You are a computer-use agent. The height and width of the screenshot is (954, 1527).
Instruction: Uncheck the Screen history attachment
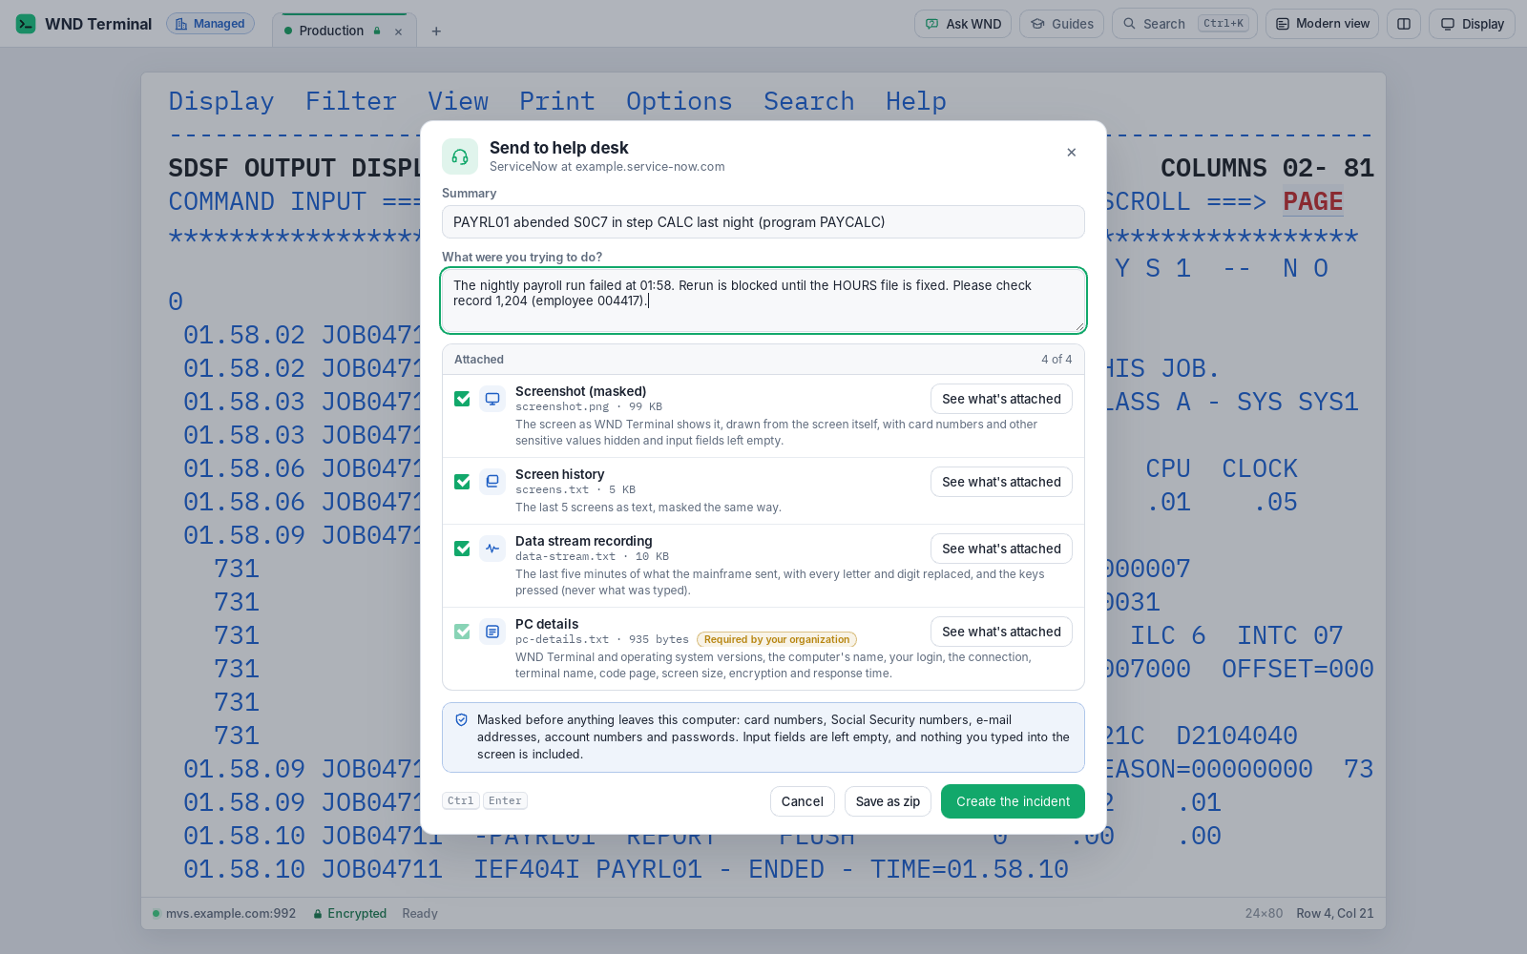coord(462,482)
